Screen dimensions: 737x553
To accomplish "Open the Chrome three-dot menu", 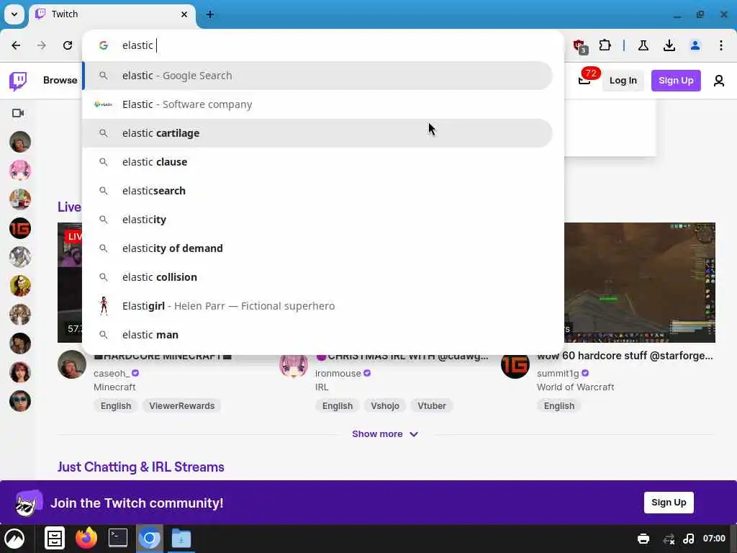I will 721,45.
